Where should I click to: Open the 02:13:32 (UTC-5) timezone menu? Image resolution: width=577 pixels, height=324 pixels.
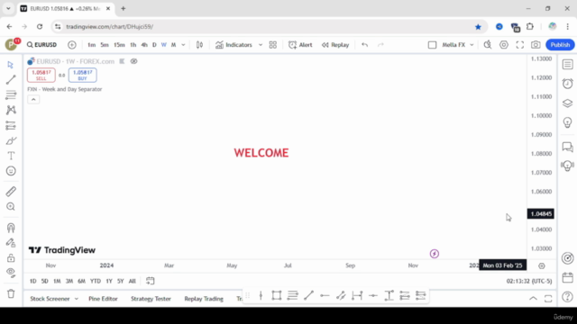click(529, 281)
